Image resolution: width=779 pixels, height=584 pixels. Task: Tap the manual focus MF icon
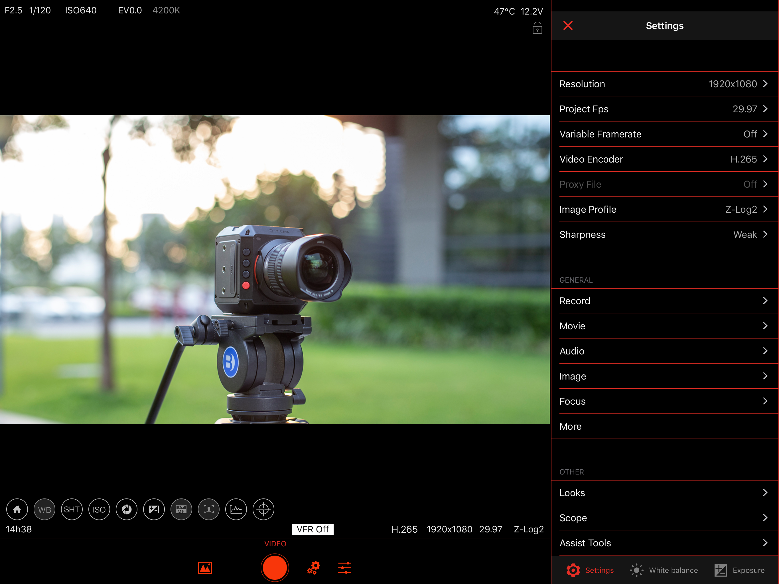[181, 509]
